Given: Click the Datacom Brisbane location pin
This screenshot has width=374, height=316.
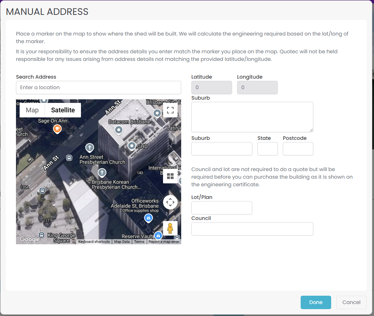Looking at the screenshot, I should coord(119,130).
